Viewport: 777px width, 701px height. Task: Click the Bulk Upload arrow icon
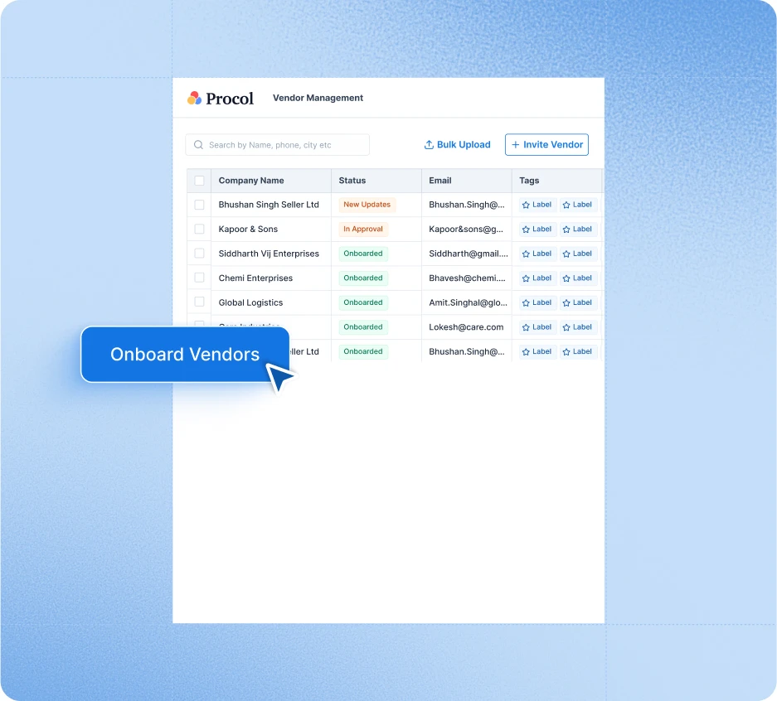pyautogui.click(x=429, y=145)
